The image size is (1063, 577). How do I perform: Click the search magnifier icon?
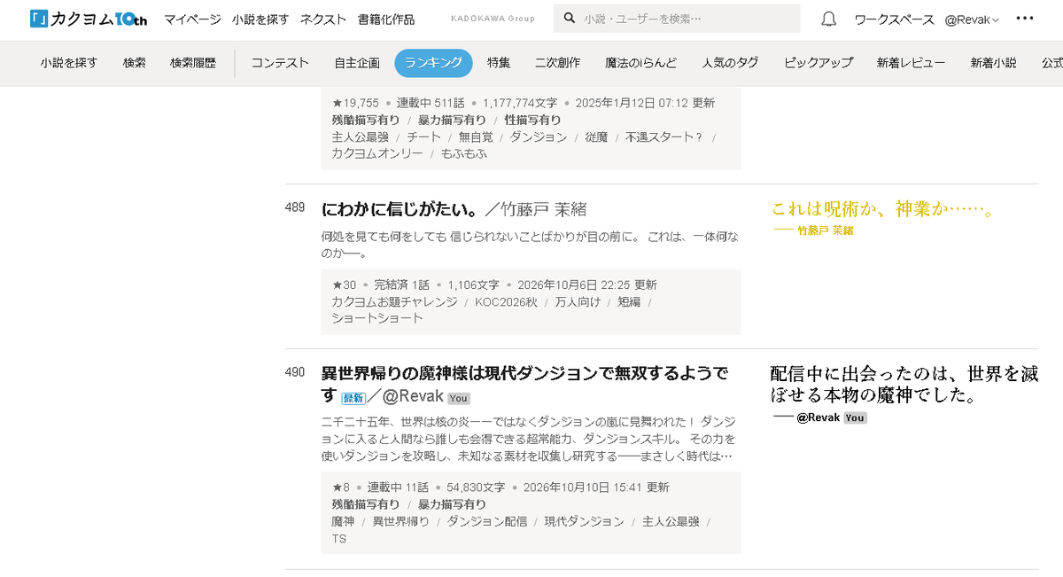tap(569, 19)
